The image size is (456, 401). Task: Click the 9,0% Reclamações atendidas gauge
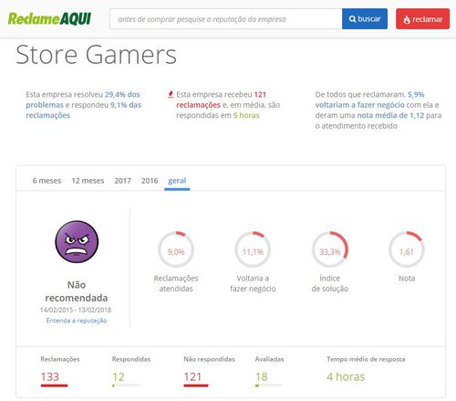coord(176,249)
